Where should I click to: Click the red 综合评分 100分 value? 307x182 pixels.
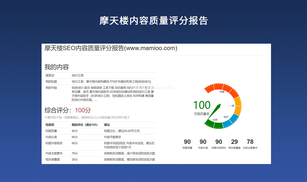83,110
